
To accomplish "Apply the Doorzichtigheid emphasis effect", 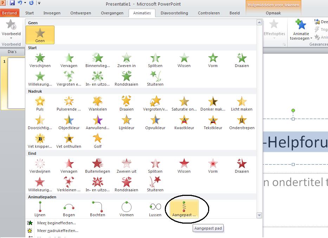I will pos(40,122).
